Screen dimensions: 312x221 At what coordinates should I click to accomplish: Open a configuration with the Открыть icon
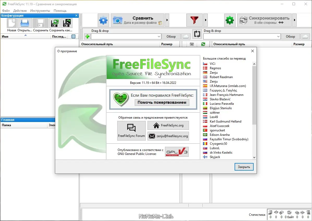(x=25, y=23)
